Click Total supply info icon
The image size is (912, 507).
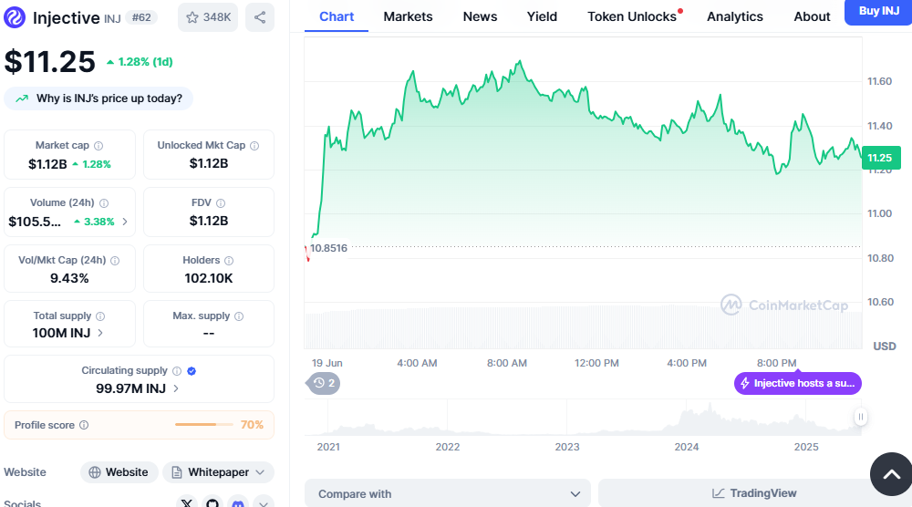pyautogui.click(x=100, y=316)
